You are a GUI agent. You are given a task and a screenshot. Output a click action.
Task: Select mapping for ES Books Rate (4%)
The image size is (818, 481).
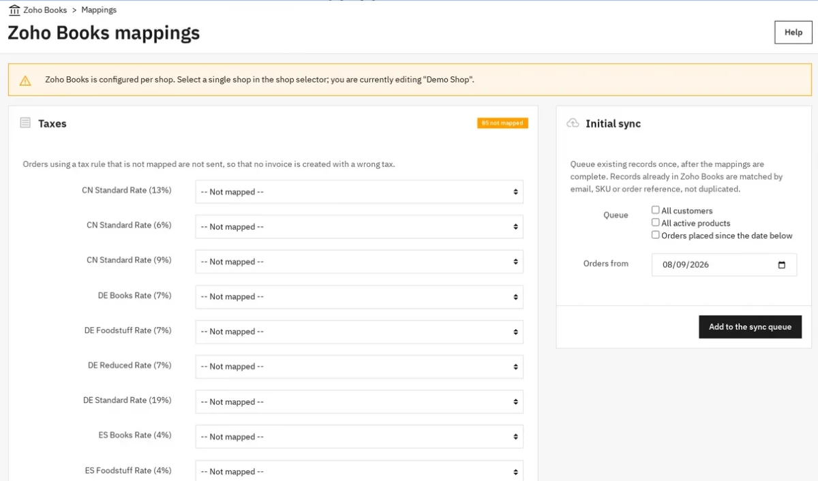[x=359, y=437]
